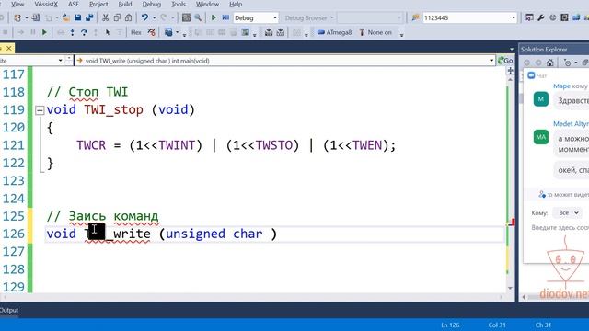Image resolution: width=589 pixels, height=331 pixels.
Task: Click the magnifier Quick Find icon
Action: coord(198,17)
